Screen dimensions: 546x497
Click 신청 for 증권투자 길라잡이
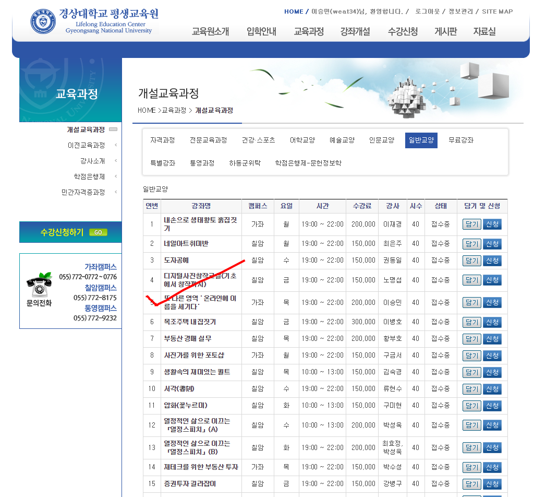pos(492,484)
